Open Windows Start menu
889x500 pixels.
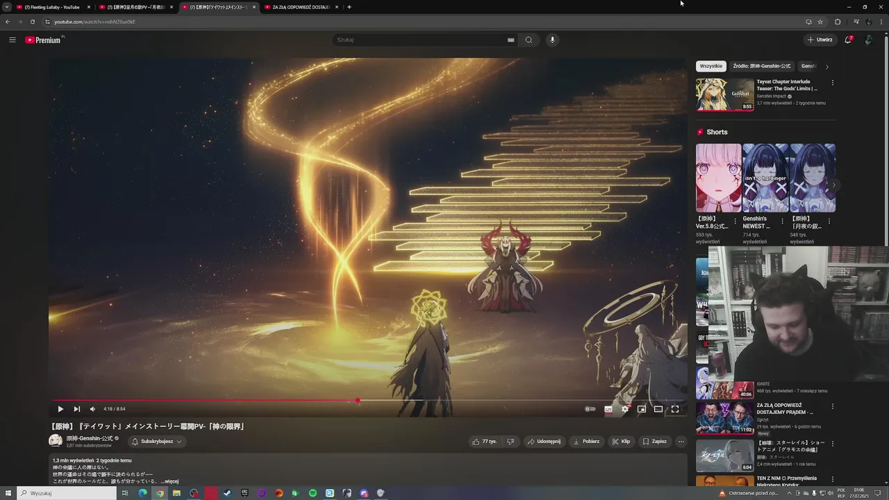(x=8, y=493)
